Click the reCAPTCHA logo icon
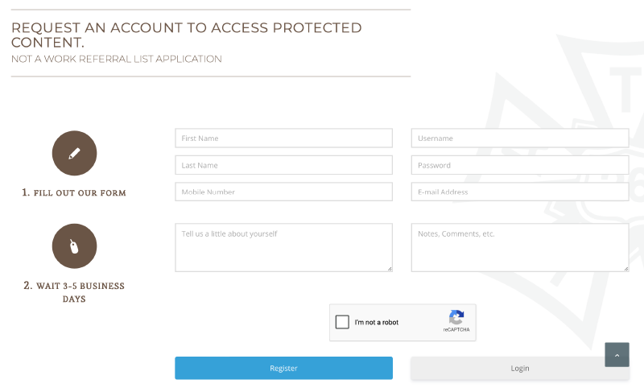 point(456,317)
